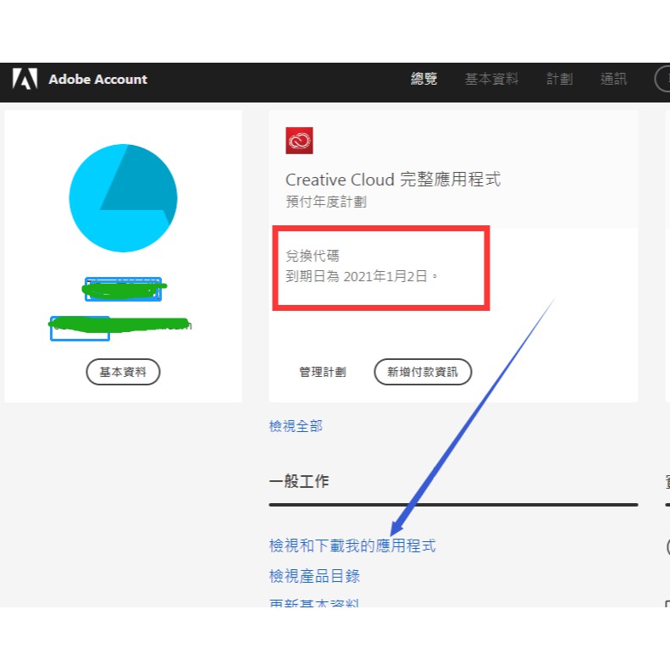Click the 兌換代碼 label
Screen dimensions: 670x670
[313, 256]
